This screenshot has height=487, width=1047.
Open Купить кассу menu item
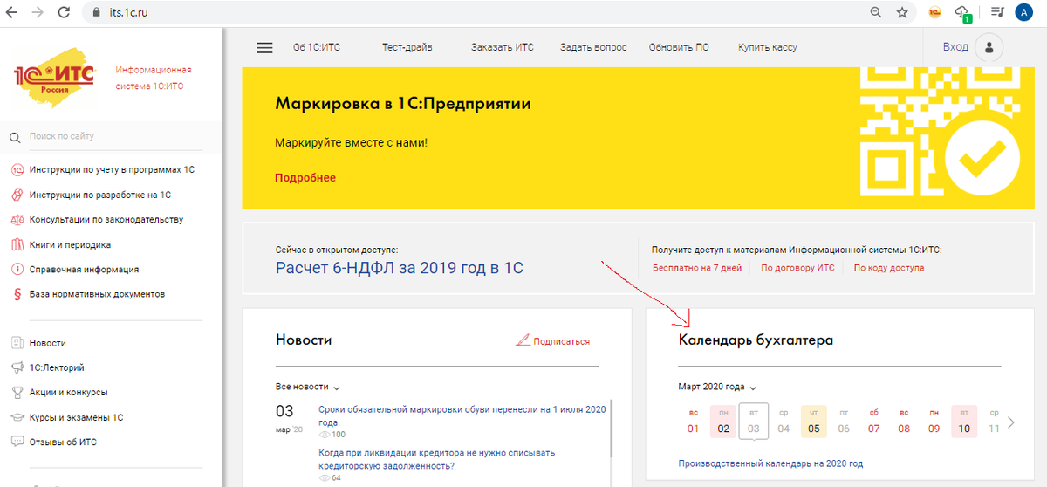tap(768, 47)
